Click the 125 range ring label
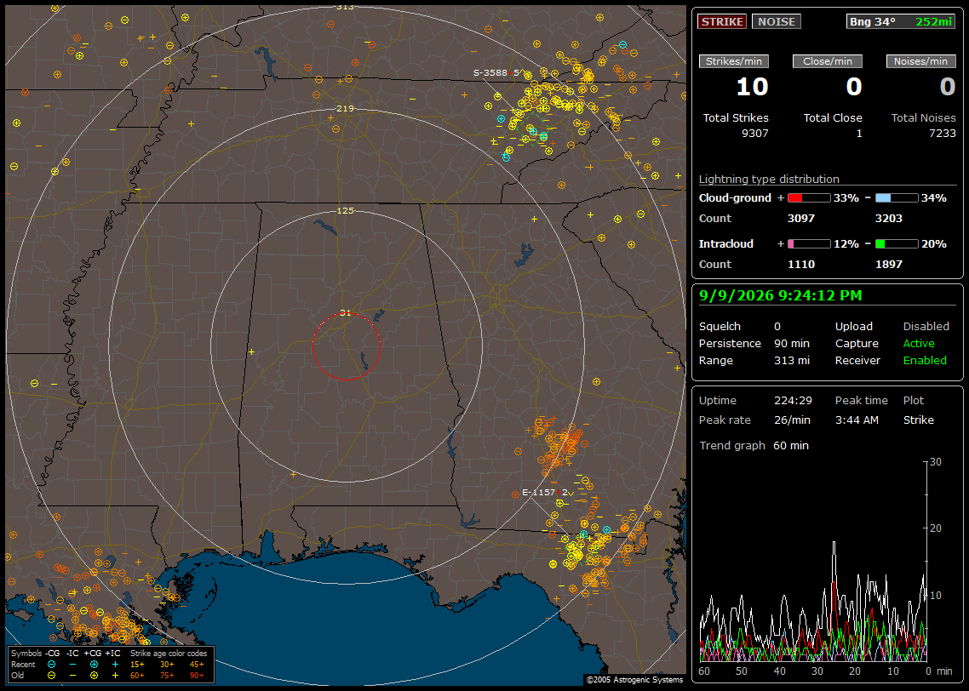The image size is (969, 691). [x=345, y=210]
